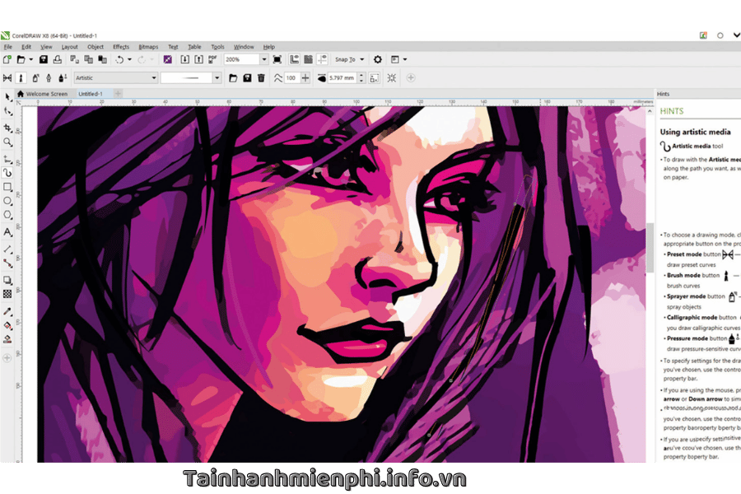Open the Effects menu
The image size is (741, 494).
(121, 47)
